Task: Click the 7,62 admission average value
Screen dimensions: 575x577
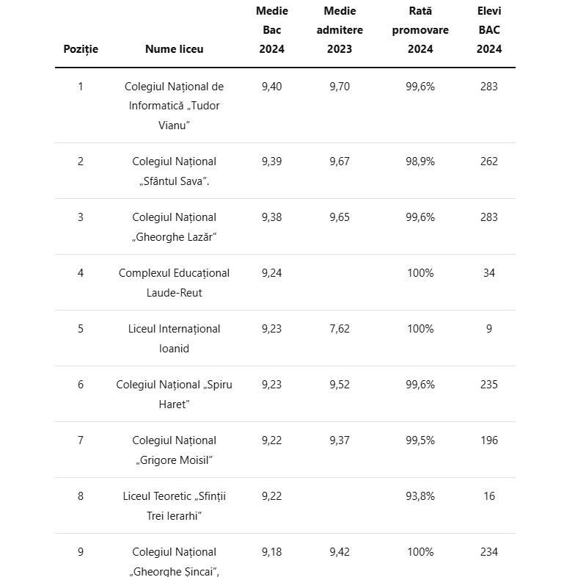Action: (340, 329)
